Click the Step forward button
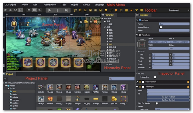The width and height of the screenshot is (193, 113). pos(66,10)
